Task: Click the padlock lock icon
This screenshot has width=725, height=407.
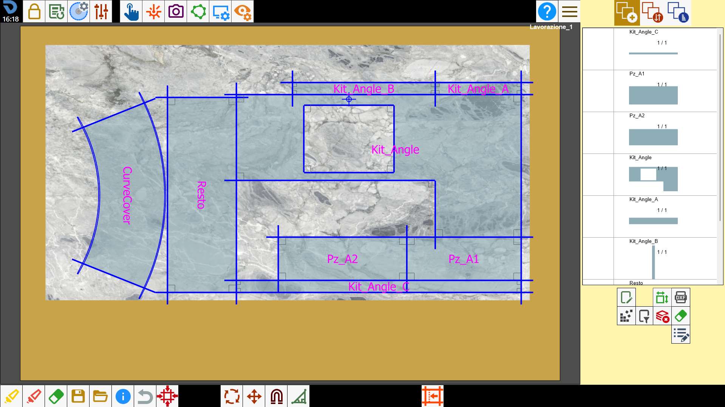Action: pos(34,11)
